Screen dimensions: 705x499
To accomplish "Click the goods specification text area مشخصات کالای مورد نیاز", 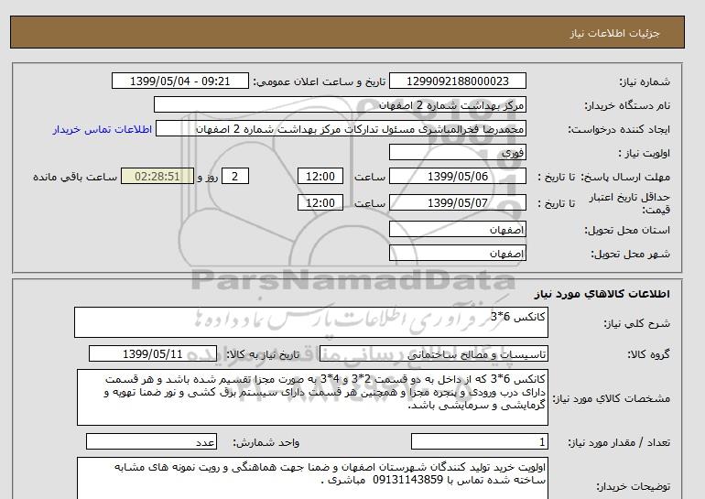I will [x=312, y=398].
